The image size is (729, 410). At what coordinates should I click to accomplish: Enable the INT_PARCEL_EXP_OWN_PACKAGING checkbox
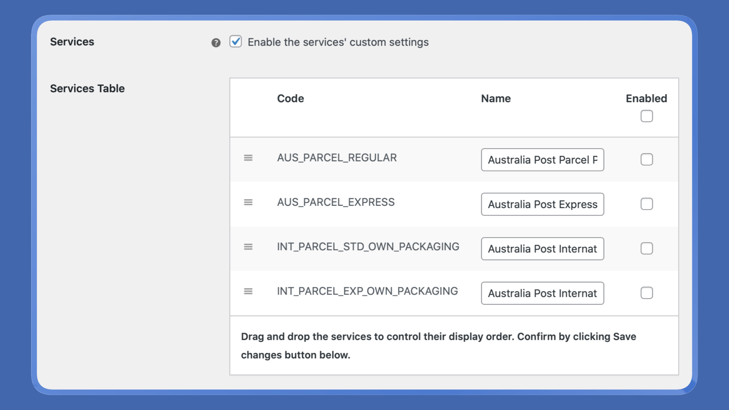(x=646, y=293)
